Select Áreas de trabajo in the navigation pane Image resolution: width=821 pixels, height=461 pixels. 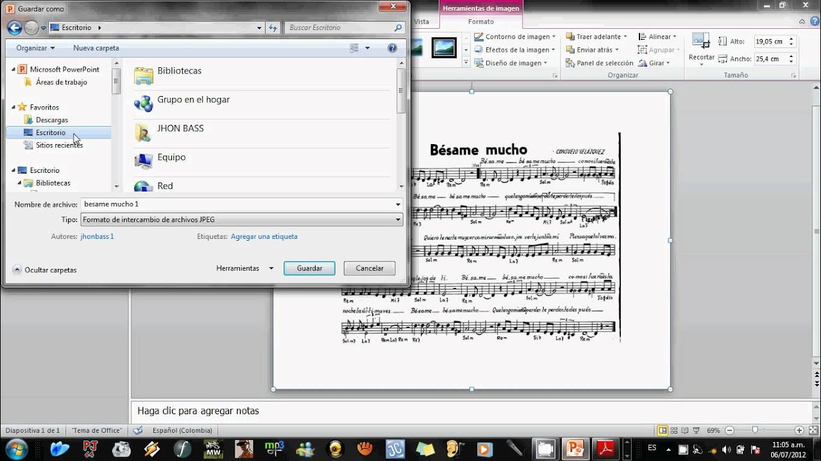point(62,82)
